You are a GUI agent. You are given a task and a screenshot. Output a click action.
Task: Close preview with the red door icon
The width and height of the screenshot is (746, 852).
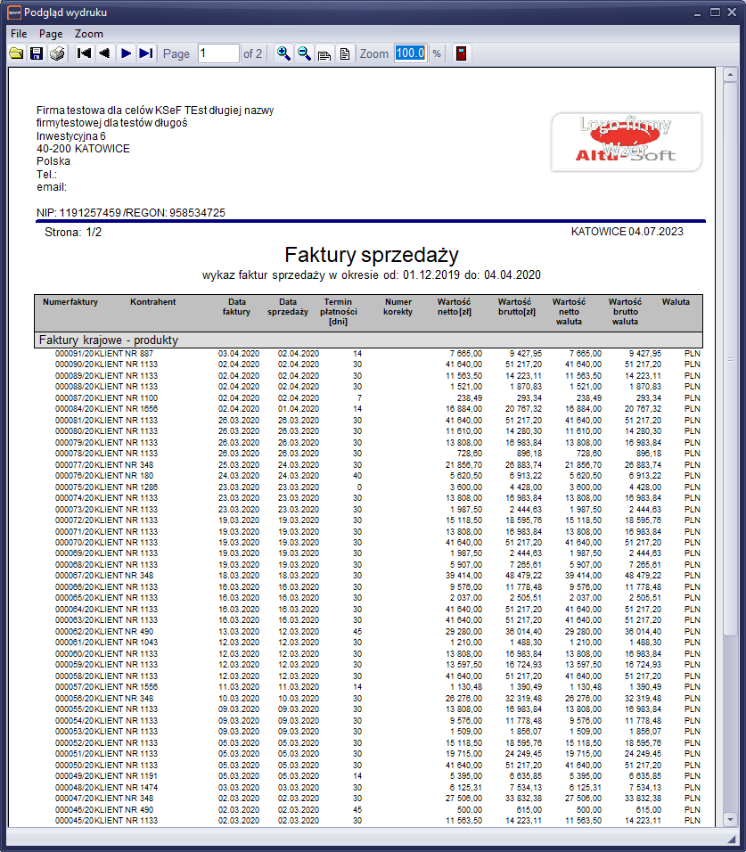(x=461, y=53)
